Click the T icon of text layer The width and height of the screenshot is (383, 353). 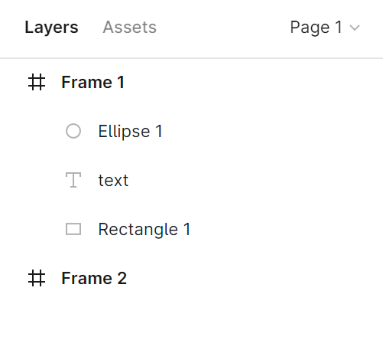point(73,180)
